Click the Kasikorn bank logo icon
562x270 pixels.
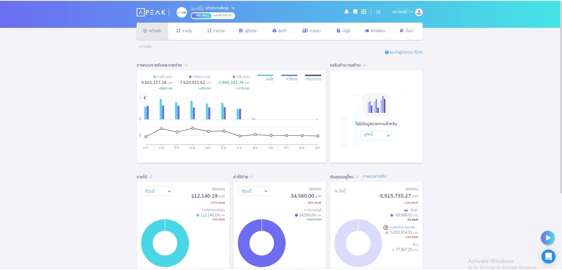386,227
